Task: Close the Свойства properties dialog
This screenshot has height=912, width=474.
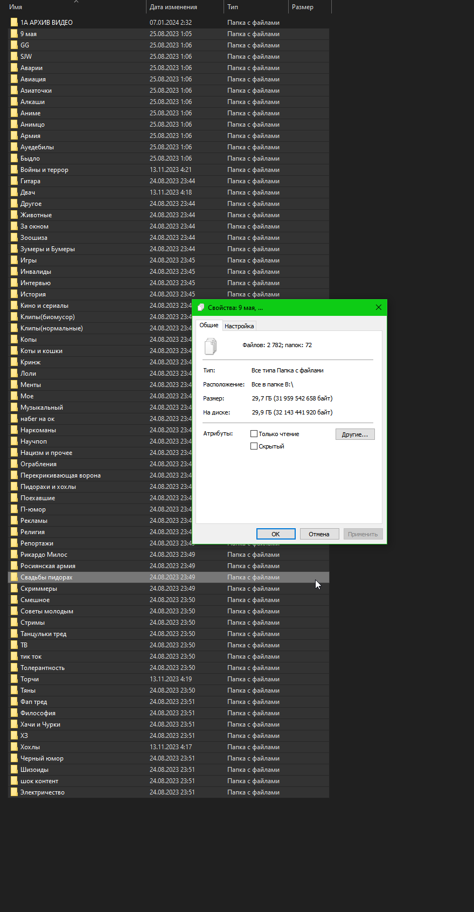Action: pyautogui.click(x=378, y=307)
